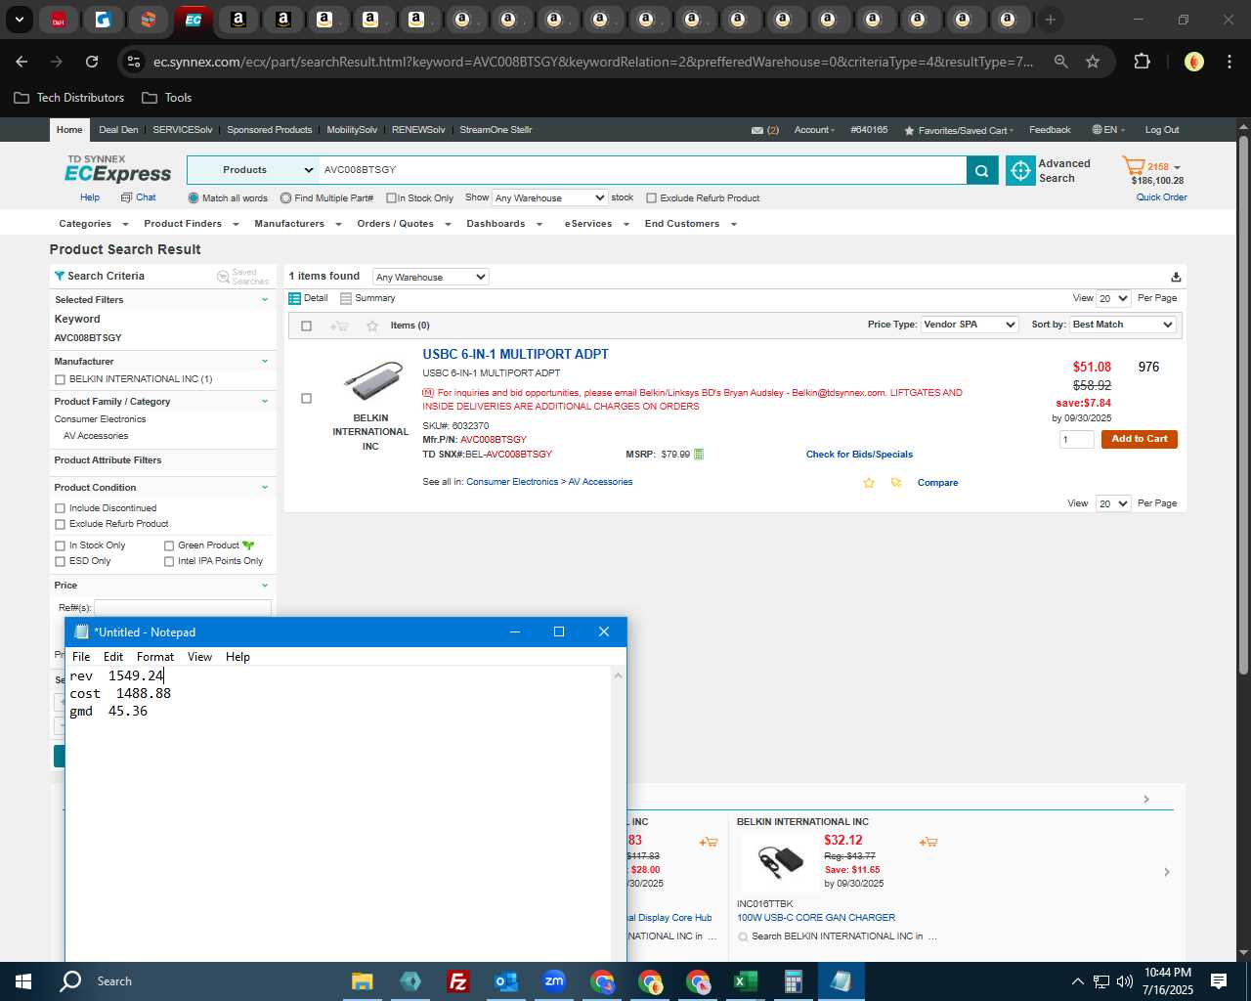The image size is (1251, 1001).
Task: Open Advanced Search crosshair icon
Action: click(x=1020, y=170)
